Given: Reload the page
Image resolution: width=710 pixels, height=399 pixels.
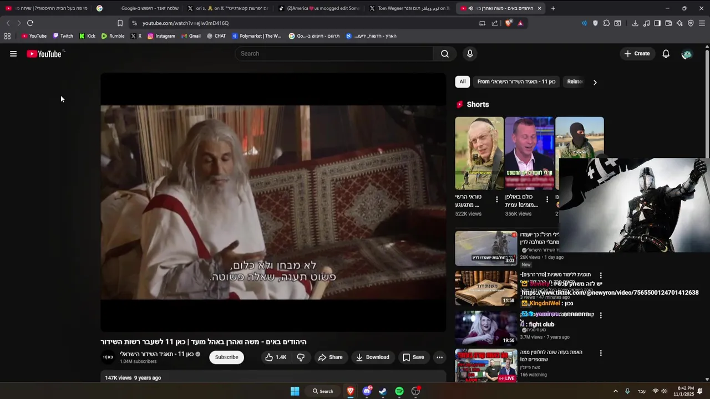Looking at the screenshot, I should point(30,23).
